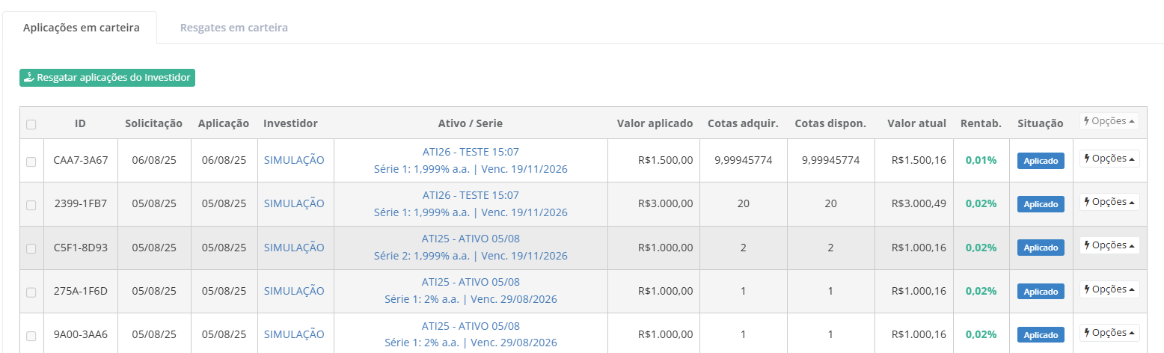Click the Resgatar aplicações do Investidor button
1164x353 pixels.
click(107, 78)
